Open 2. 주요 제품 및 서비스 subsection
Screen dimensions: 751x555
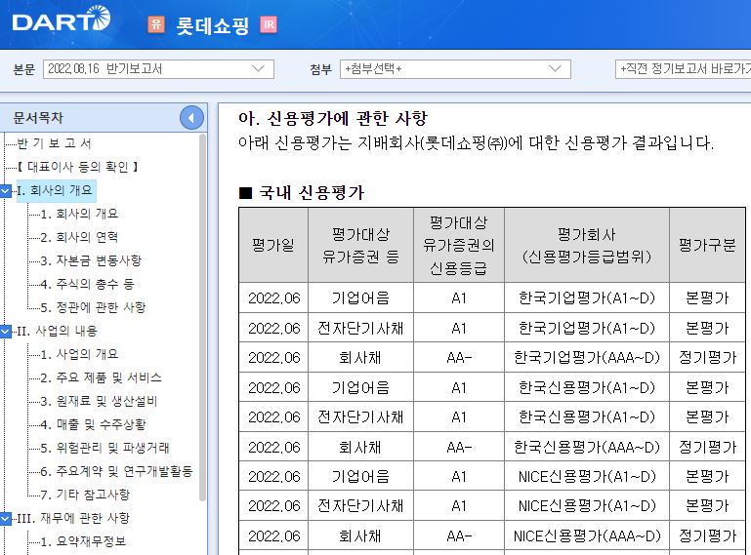[x=101, y=377]
